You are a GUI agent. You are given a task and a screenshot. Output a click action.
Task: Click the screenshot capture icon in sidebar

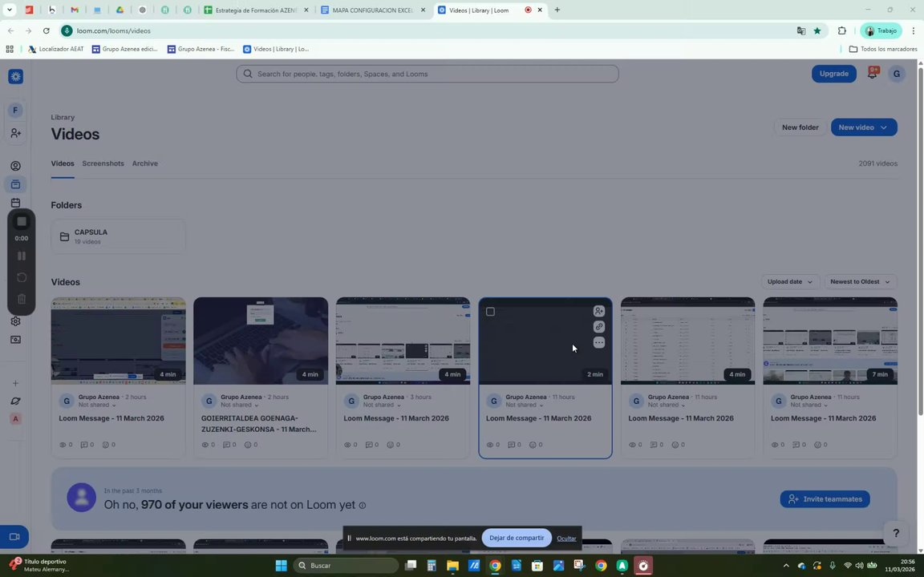(x=15, y=340)
